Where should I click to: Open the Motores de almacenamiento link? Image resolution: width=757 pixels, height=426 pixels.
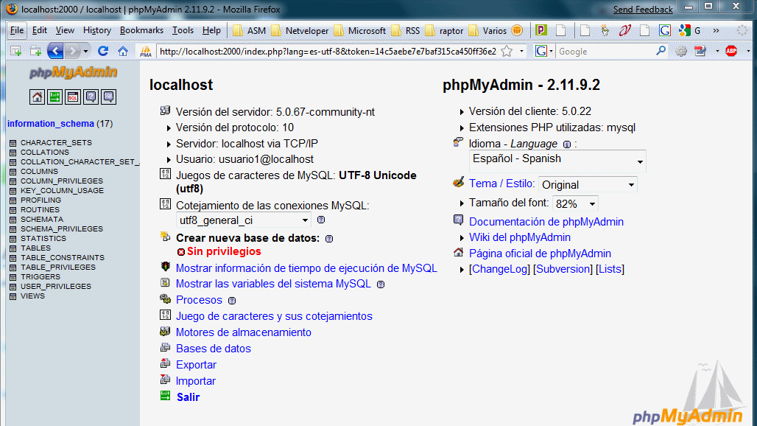click(243, 332)
